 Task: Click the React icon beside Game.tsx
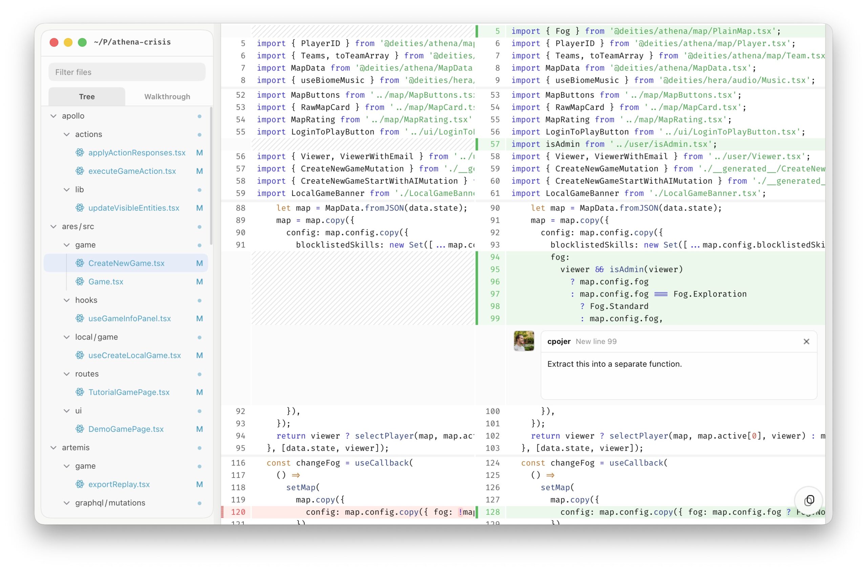coord(80,281)
